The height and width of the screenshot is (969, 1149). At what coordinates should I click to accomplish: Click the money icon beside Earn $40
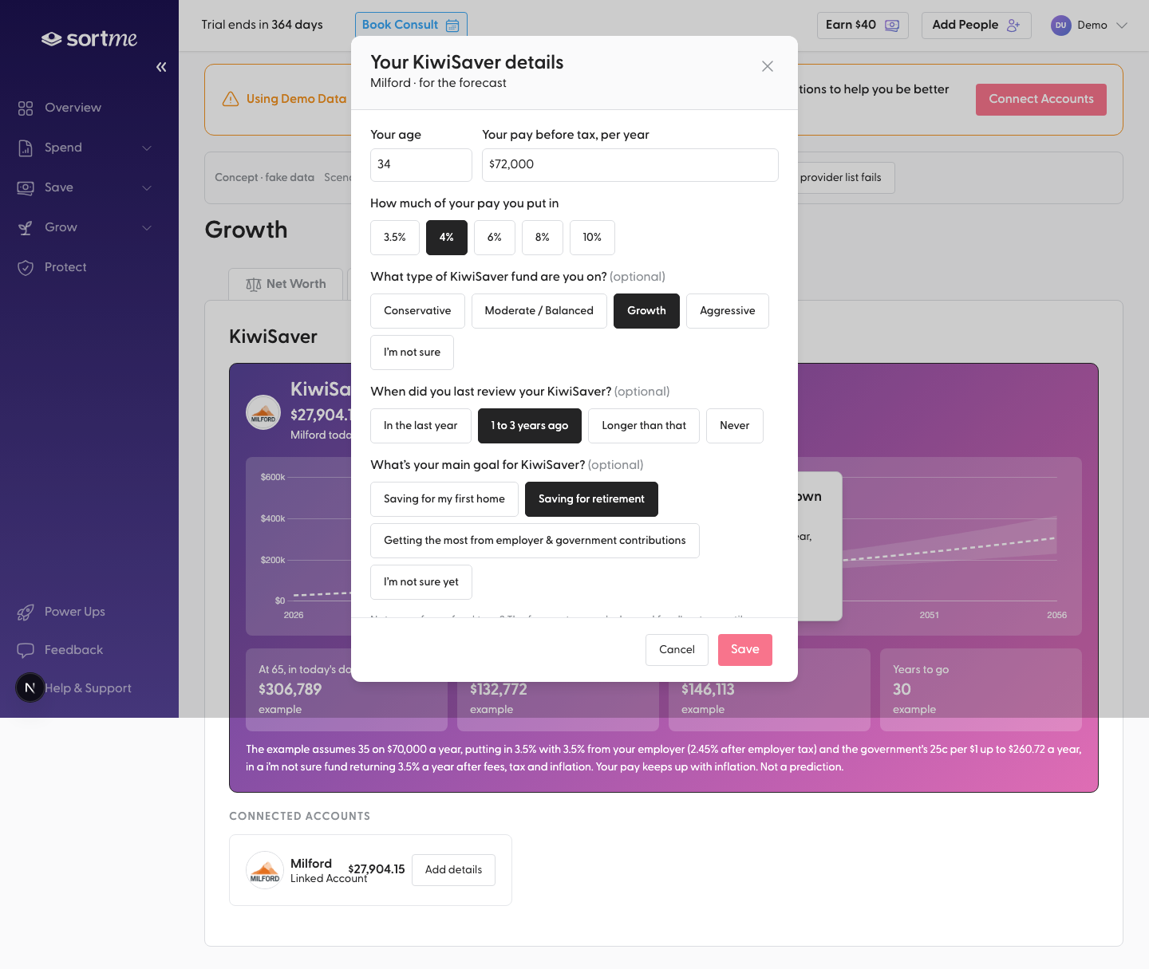pos(892,26)
